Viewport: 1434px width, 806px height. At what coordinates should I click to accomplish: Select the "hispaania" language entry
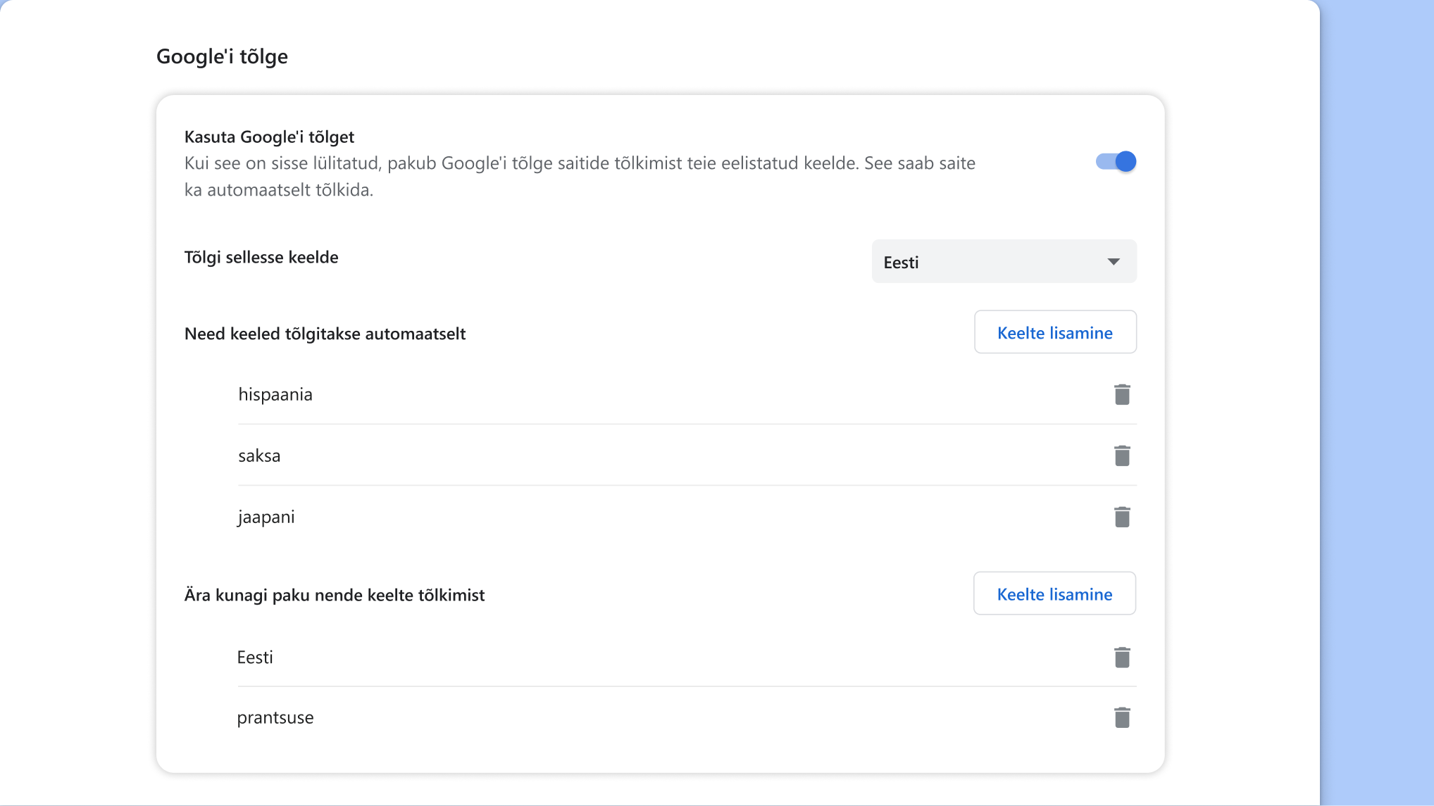pos(275,394)
